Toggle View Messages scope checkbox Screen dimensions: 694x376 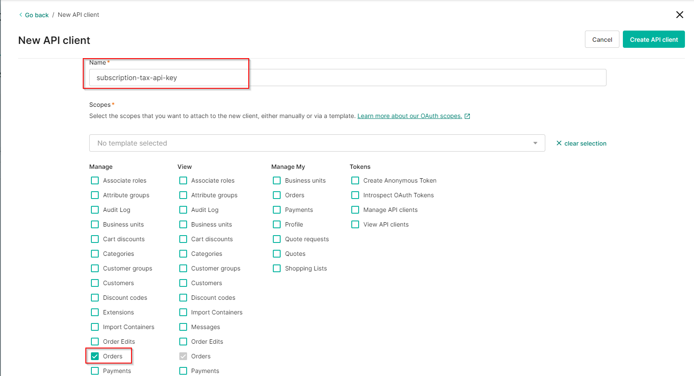click(183, 327)
